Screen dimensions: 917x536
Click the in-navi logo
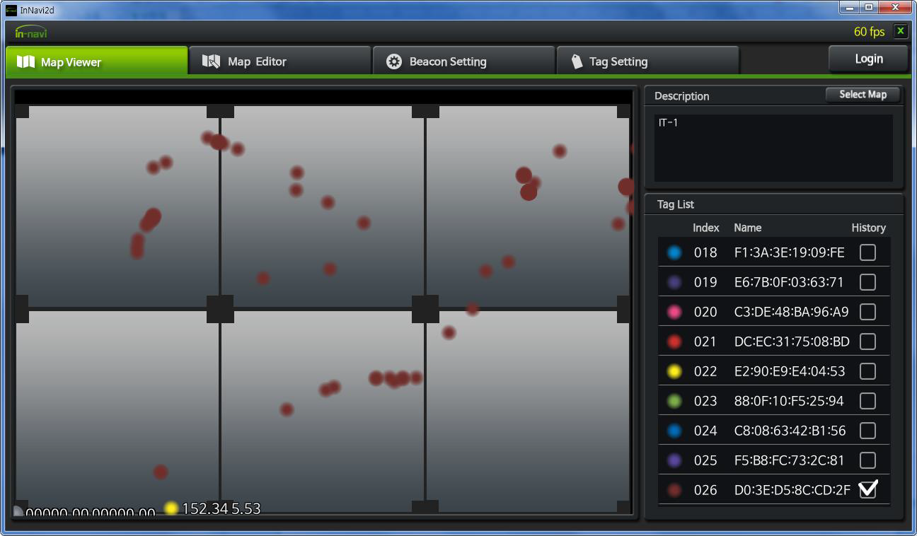point(31,32)
